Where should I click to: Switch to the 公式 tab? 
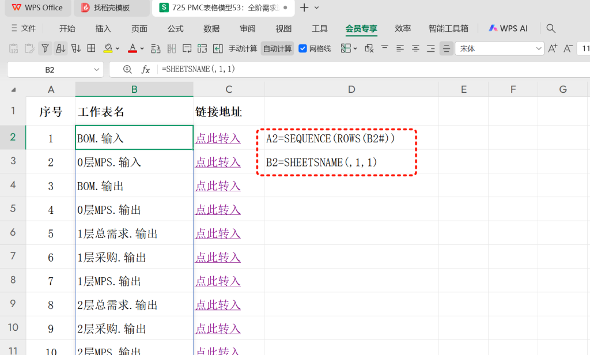click(x=175, y=29)
